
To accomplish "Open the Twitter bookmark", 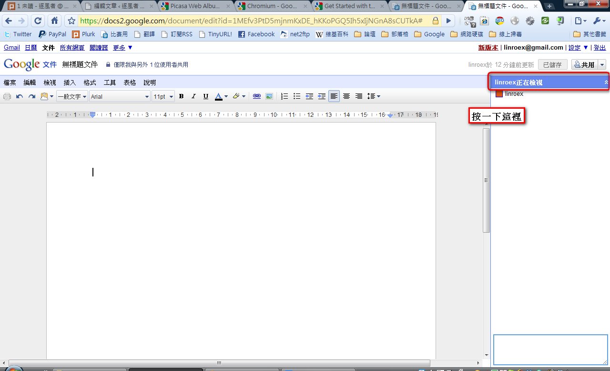I will pos(18,34).
